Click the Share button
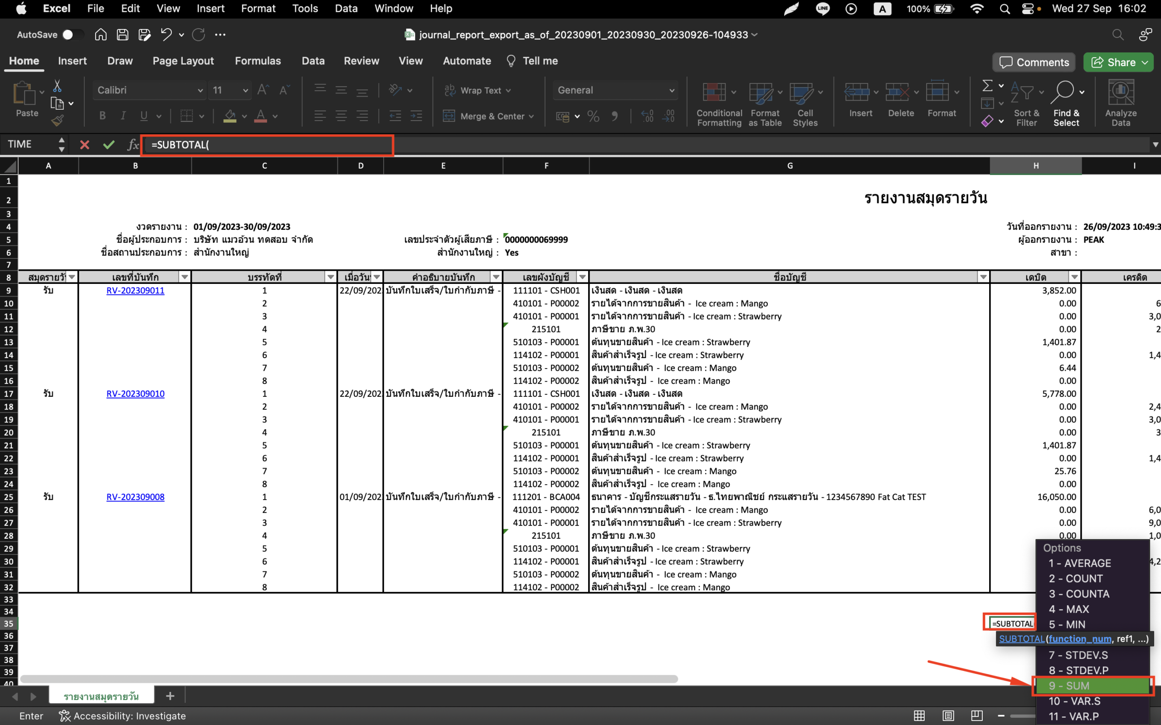Viewport: 1161px width, 725px height. click(1118, 62)
